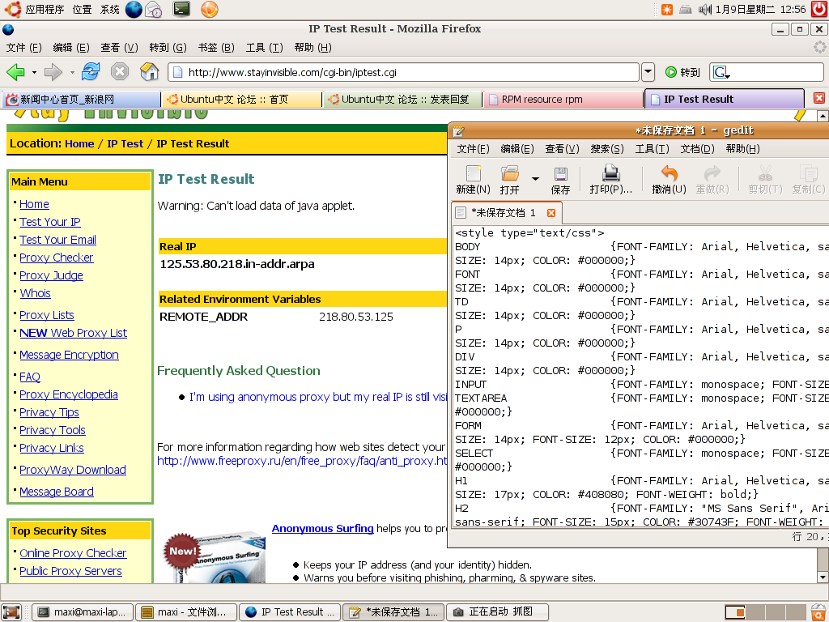Reload the page with Firefox's refresh icon
Screen dimensions: 829x622
tap(91, 71)
